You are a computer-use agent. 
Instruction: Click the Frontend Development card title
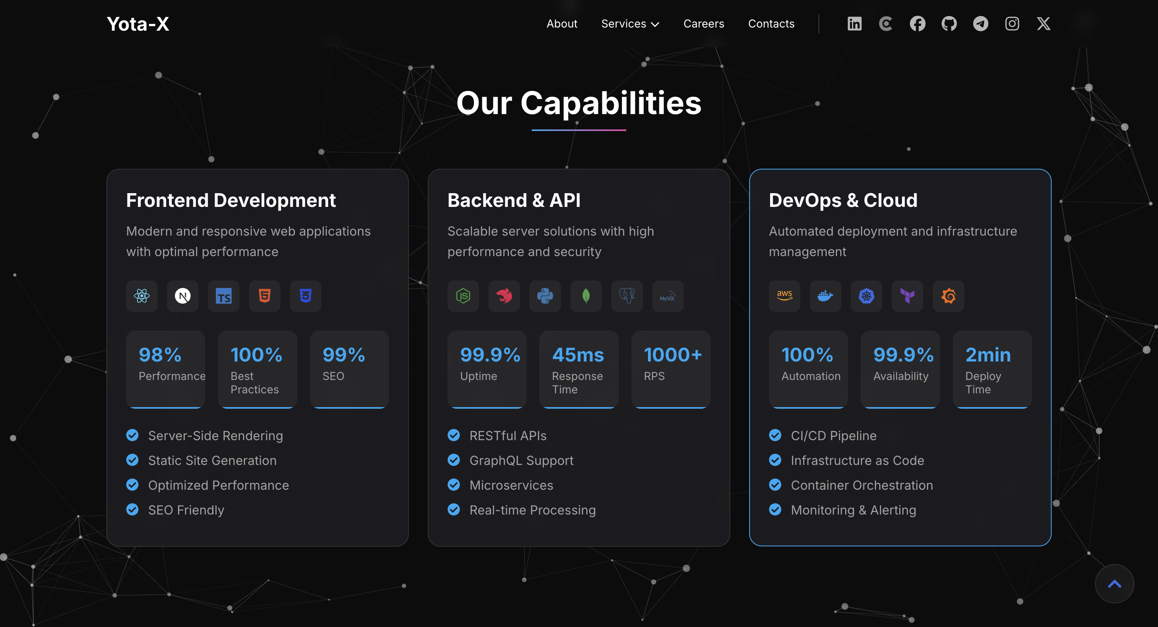230,201
